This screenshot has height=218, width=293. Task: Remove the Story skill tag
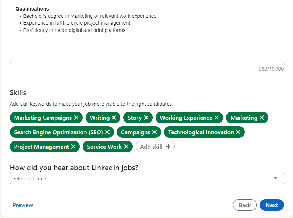[146, 118]
